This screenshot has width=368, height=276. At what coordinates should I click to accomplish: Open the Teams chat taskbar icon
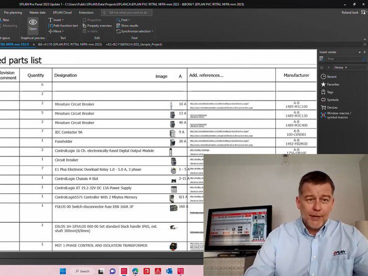pyautogui.click(x=113, y=272)
